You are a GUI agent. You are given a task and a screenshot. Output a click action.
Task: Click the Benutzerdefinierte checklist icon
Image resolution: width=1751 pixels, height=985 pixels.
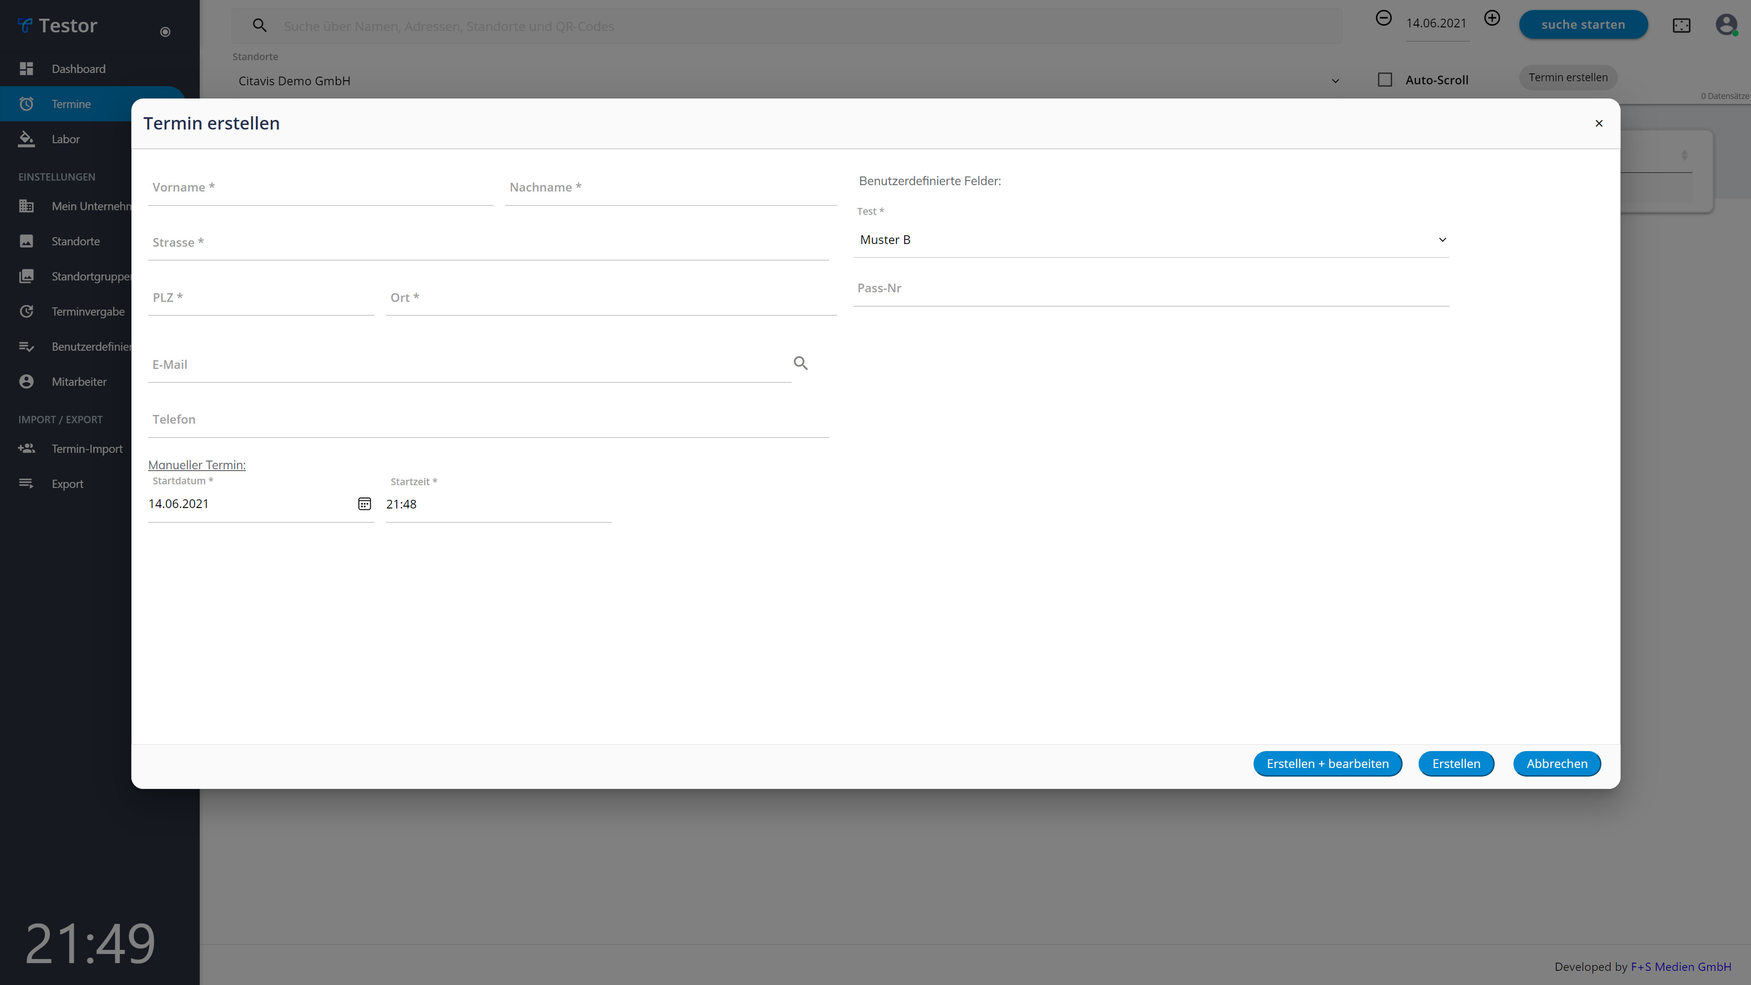coord(26,347)
